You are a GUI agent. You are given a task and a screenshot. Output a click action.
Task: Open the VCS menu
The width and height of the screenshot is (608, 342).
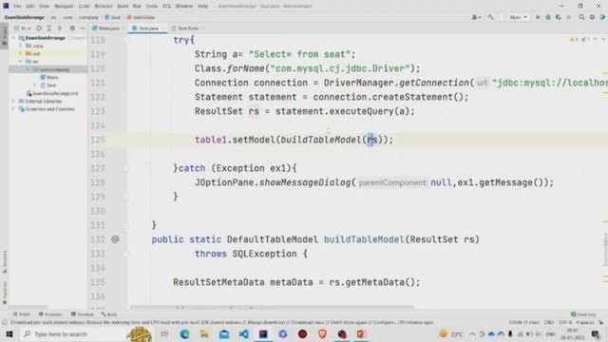166,7
